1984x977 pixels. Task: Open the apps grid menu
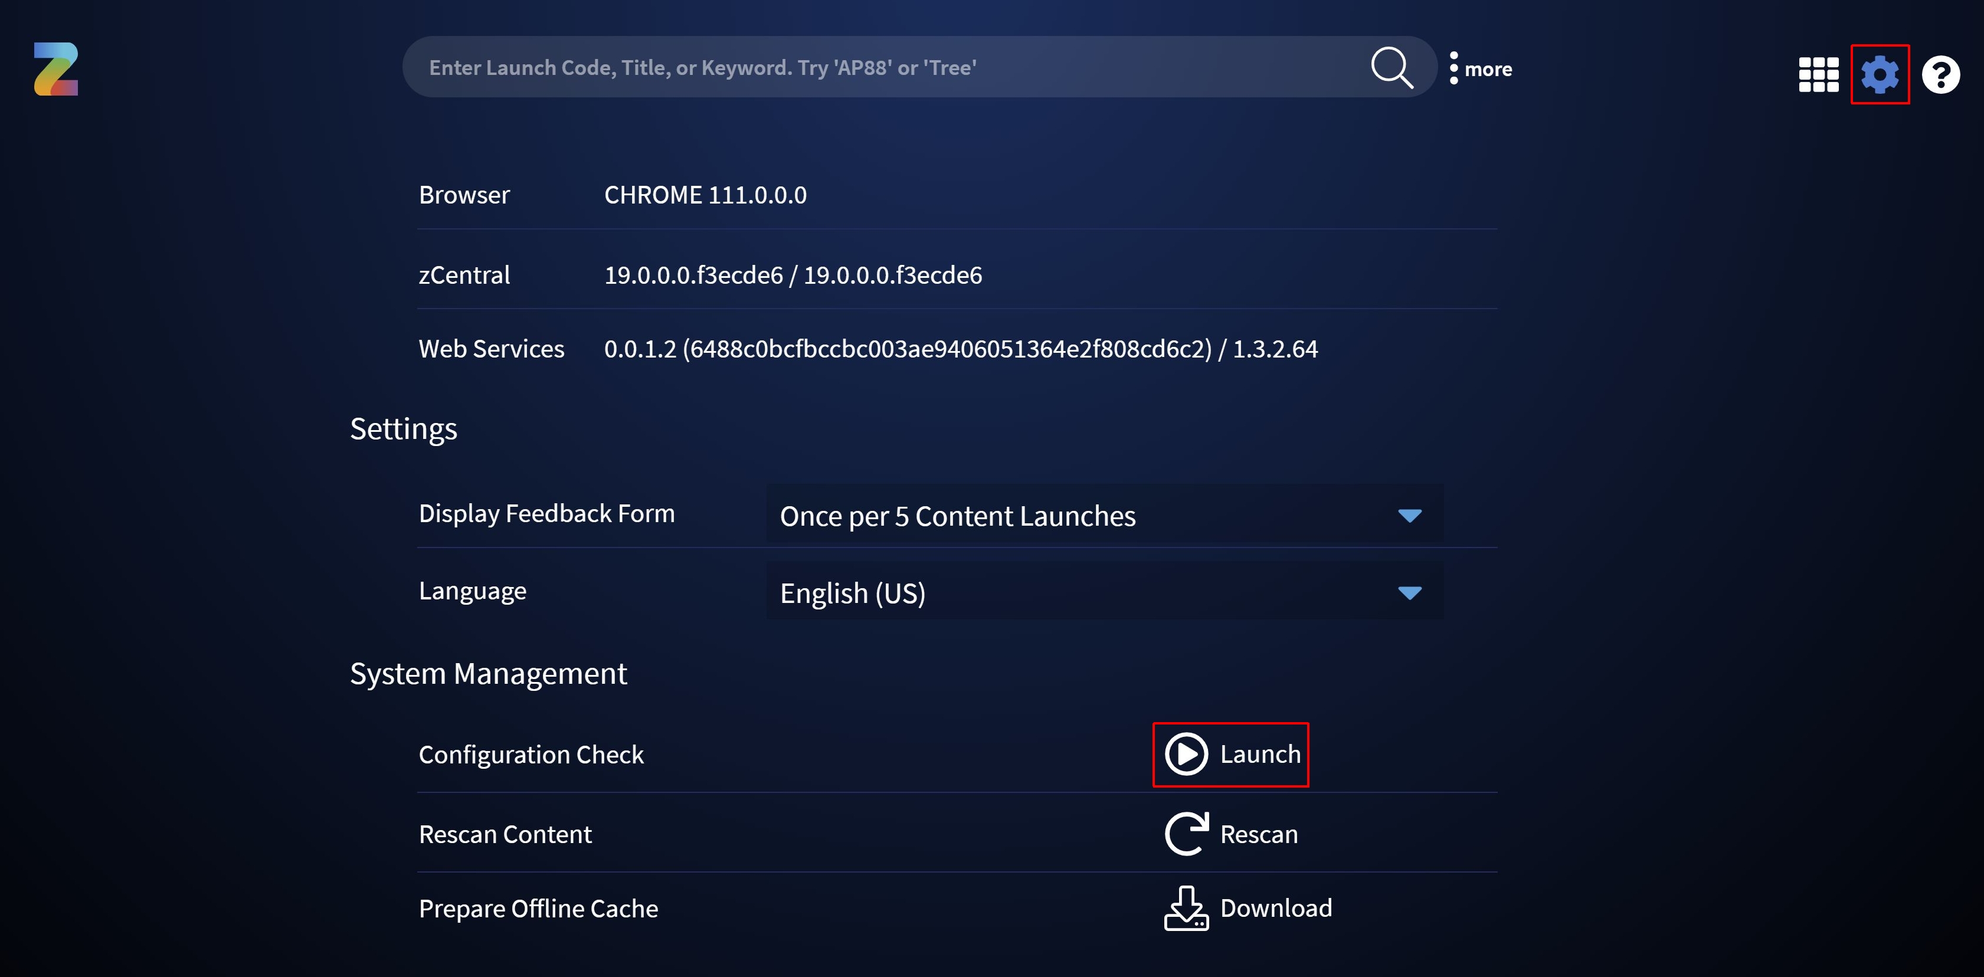pos(1818,74)
